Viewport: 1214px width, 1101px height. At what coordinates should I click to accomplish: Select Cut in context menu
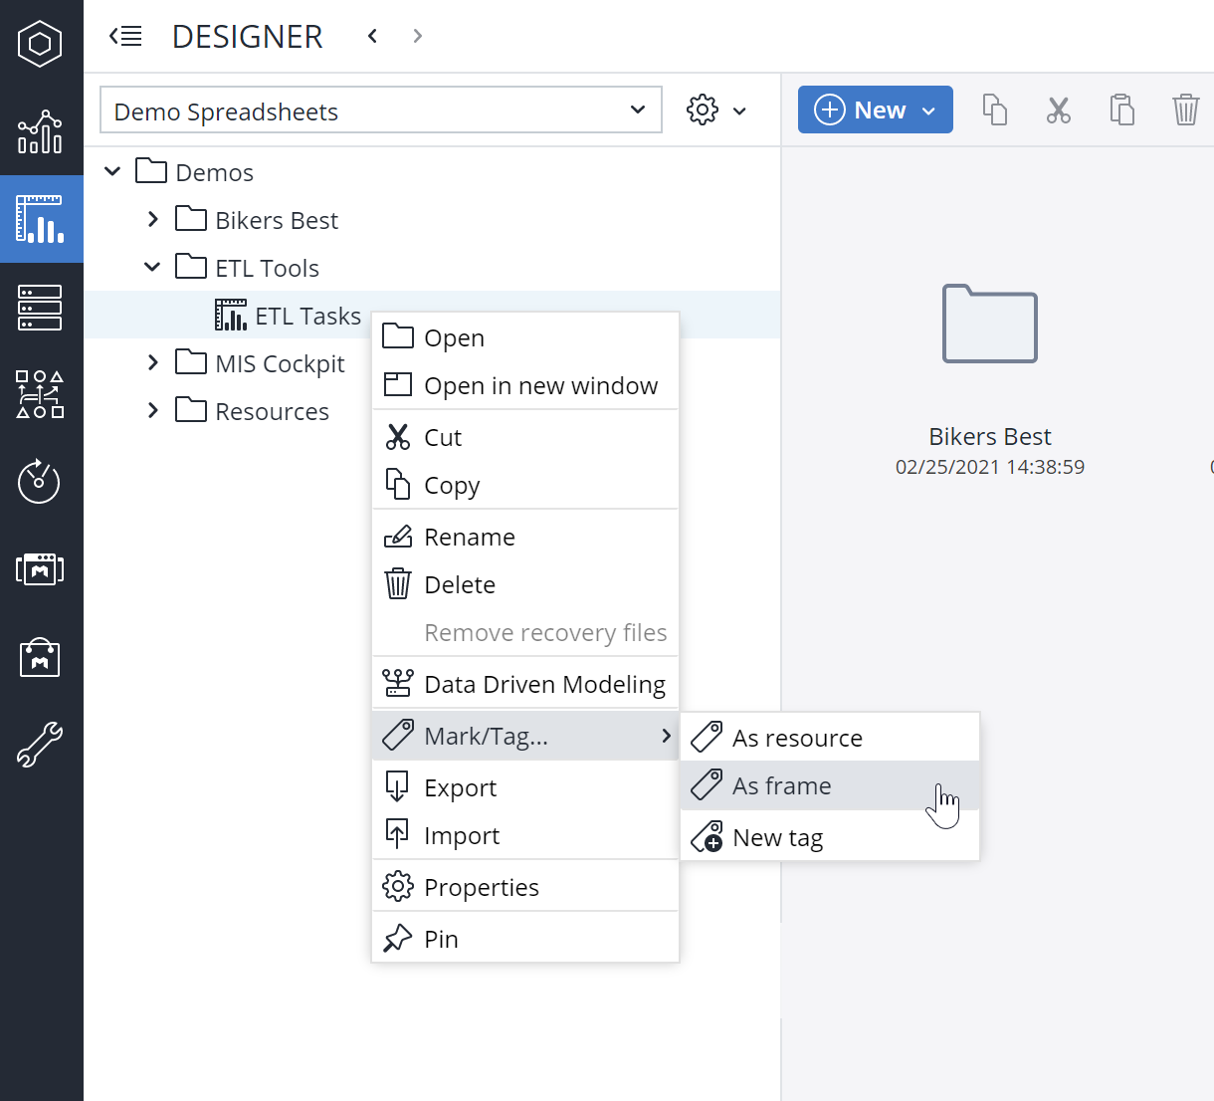[x=525, y=437]
